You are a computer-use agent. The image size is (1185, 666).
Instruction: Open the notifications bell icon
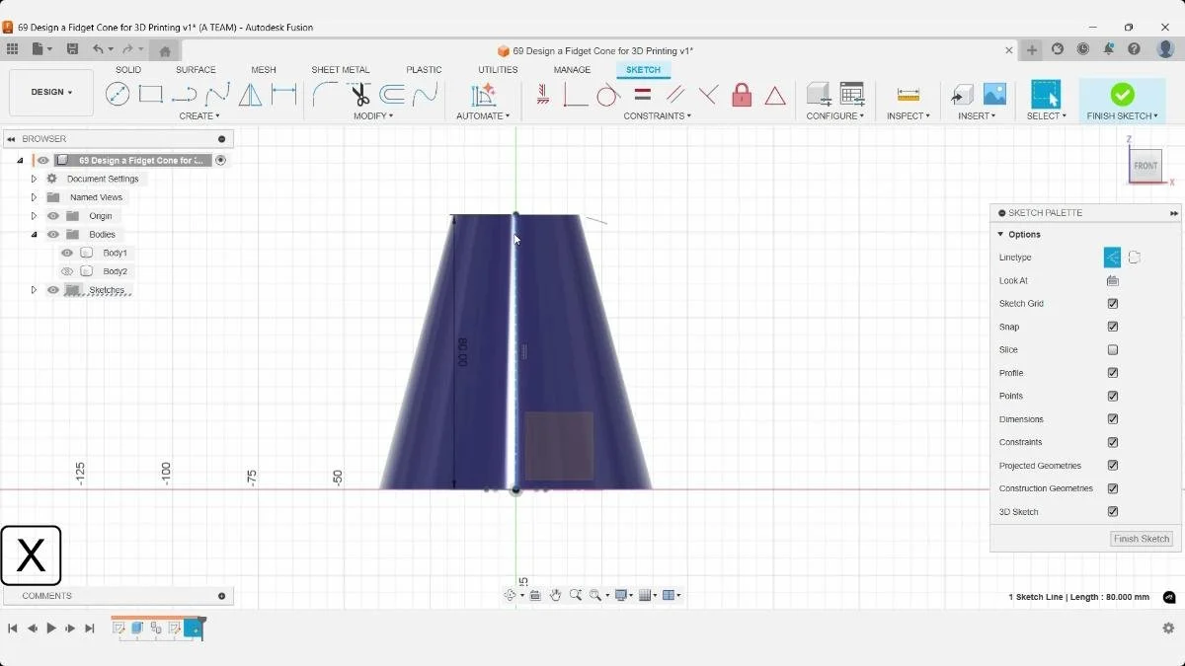tap(1108, 49)
